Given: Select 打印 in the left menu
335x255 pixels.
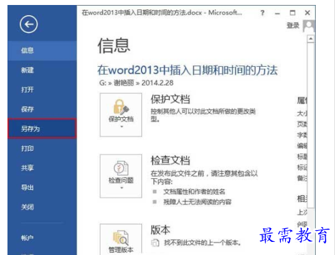Looking at the screenshot, I should [x=42, y=148].
